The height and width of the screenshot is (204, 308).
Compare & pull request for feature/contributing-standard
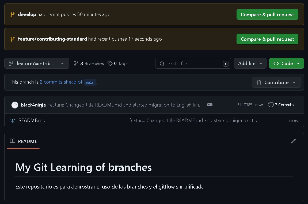pyautogui.click(x=267, y=39)
